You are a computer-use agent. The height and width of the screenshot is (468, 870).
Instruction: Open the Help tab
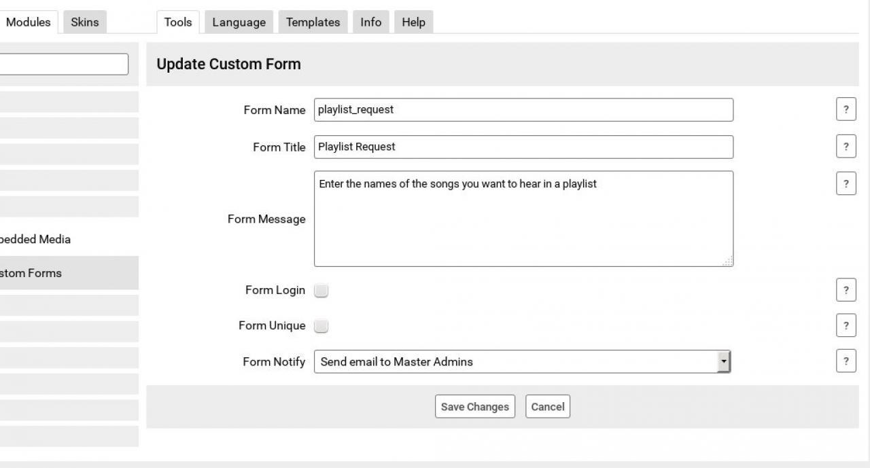pyautogui.click(x=413, y=22)
